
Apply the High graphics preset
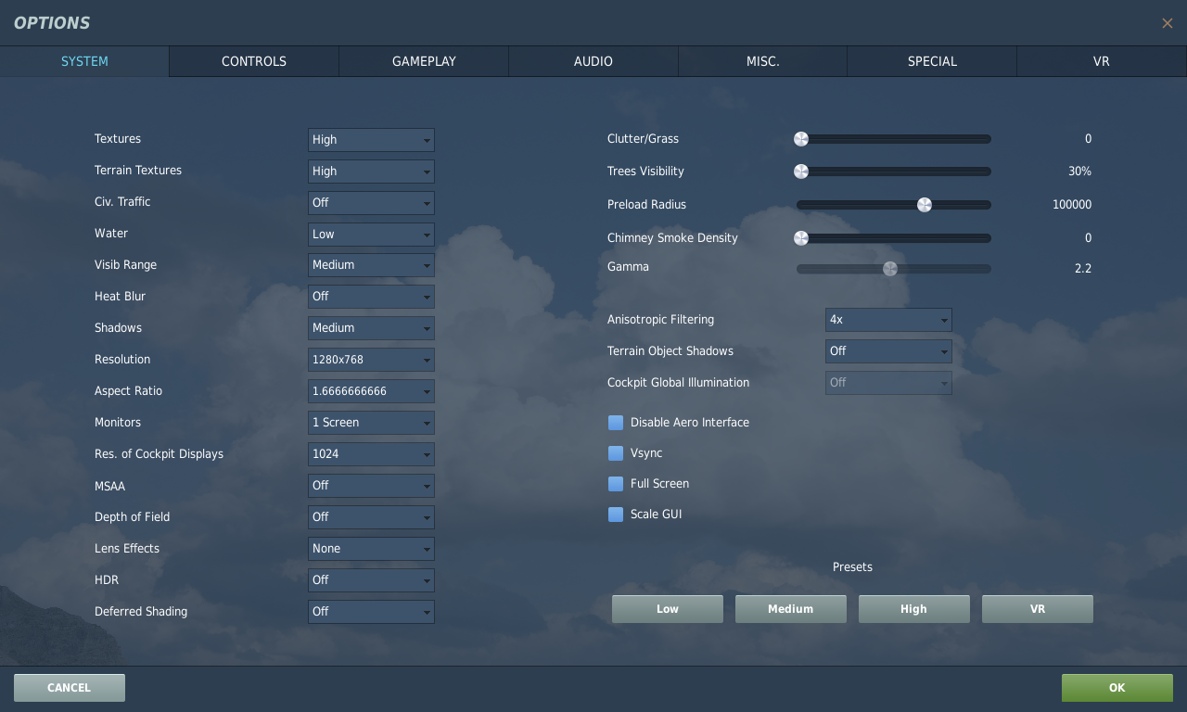[x=914, y=609]
